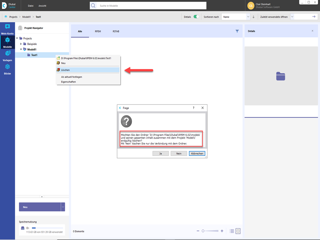
Task: Click the CS user avatar
Action: point(251,6)
